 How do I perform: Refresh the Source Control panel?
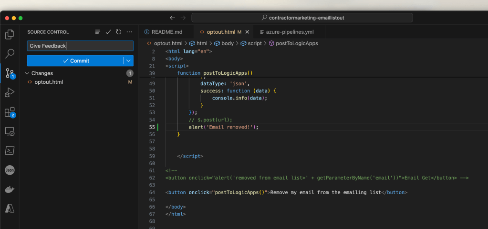pos(119,32)
